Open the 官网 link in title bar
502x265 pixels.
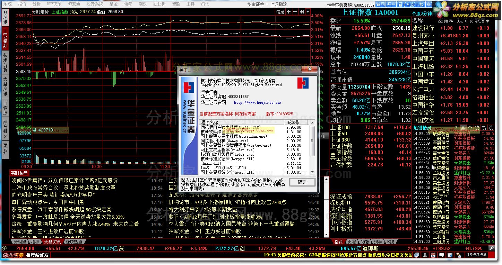(x=381, y=4)
